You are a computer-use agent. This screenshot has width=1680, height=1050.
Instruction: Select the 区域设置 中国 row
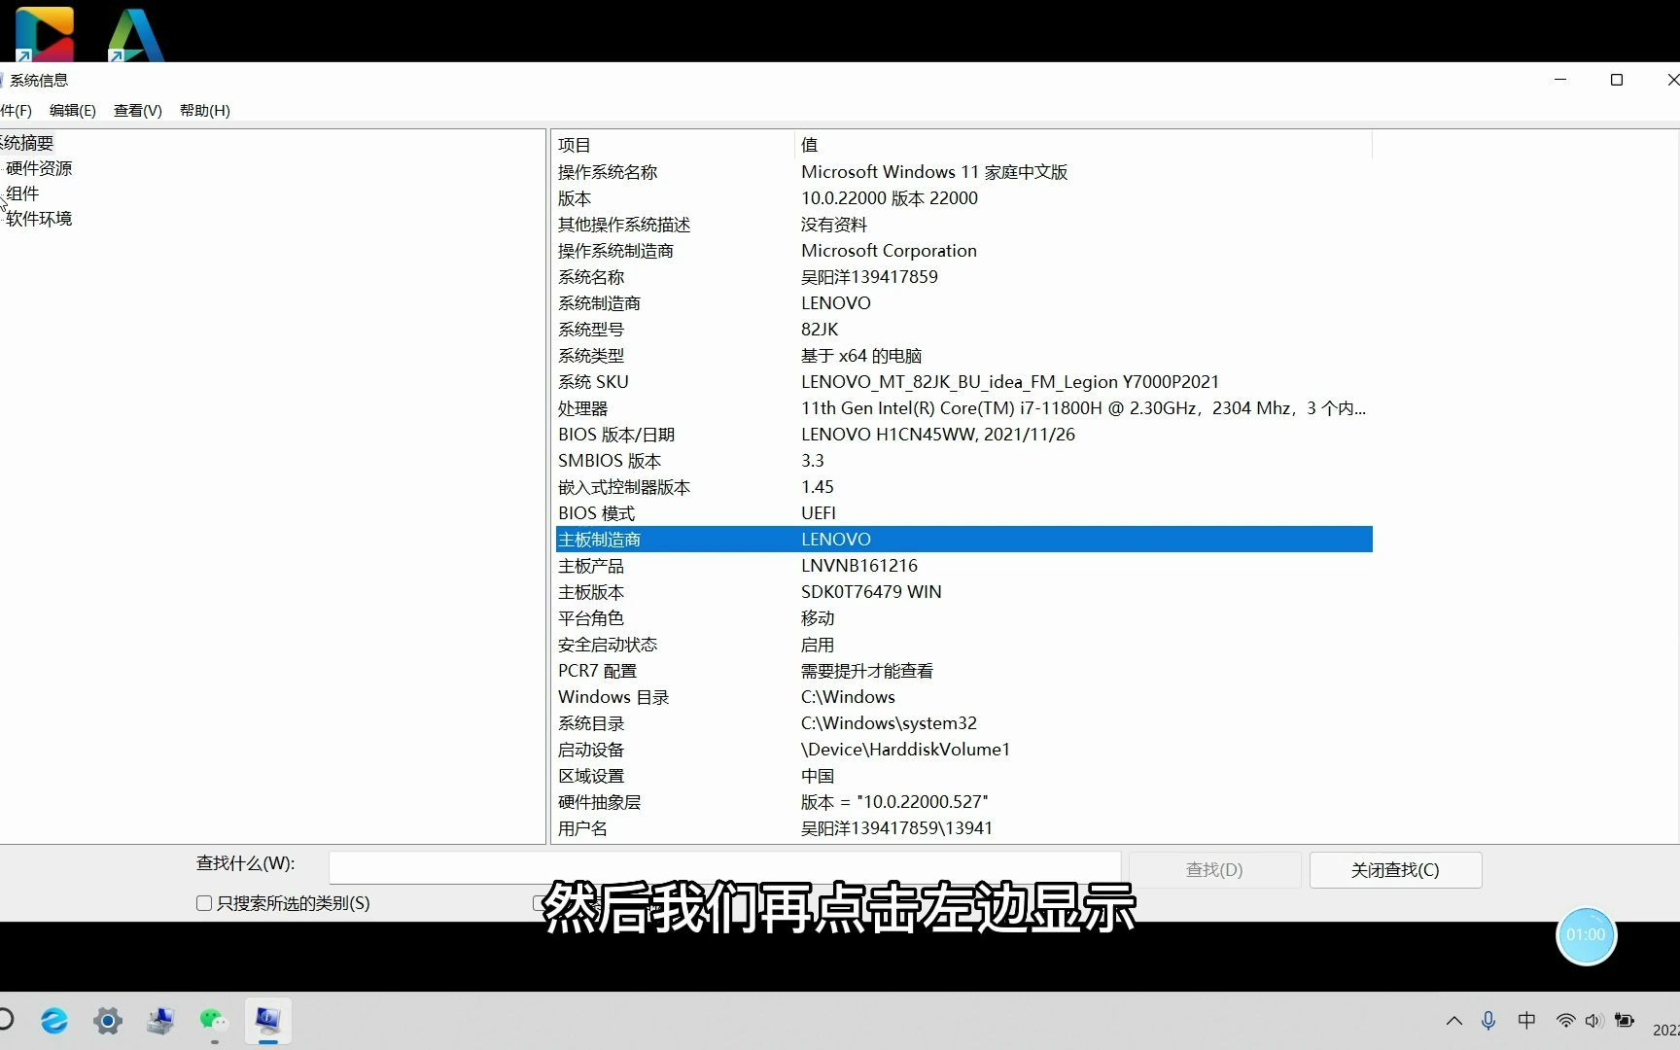coord(963,776)
